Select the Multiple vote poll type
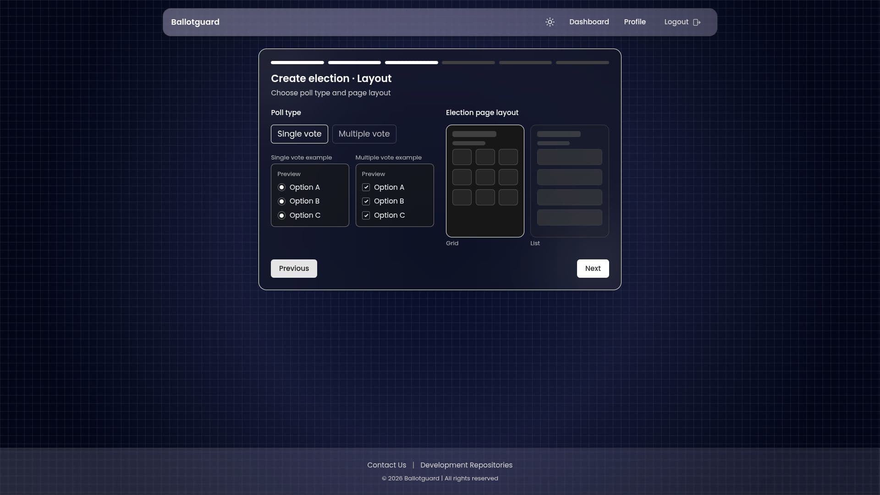 364,134
